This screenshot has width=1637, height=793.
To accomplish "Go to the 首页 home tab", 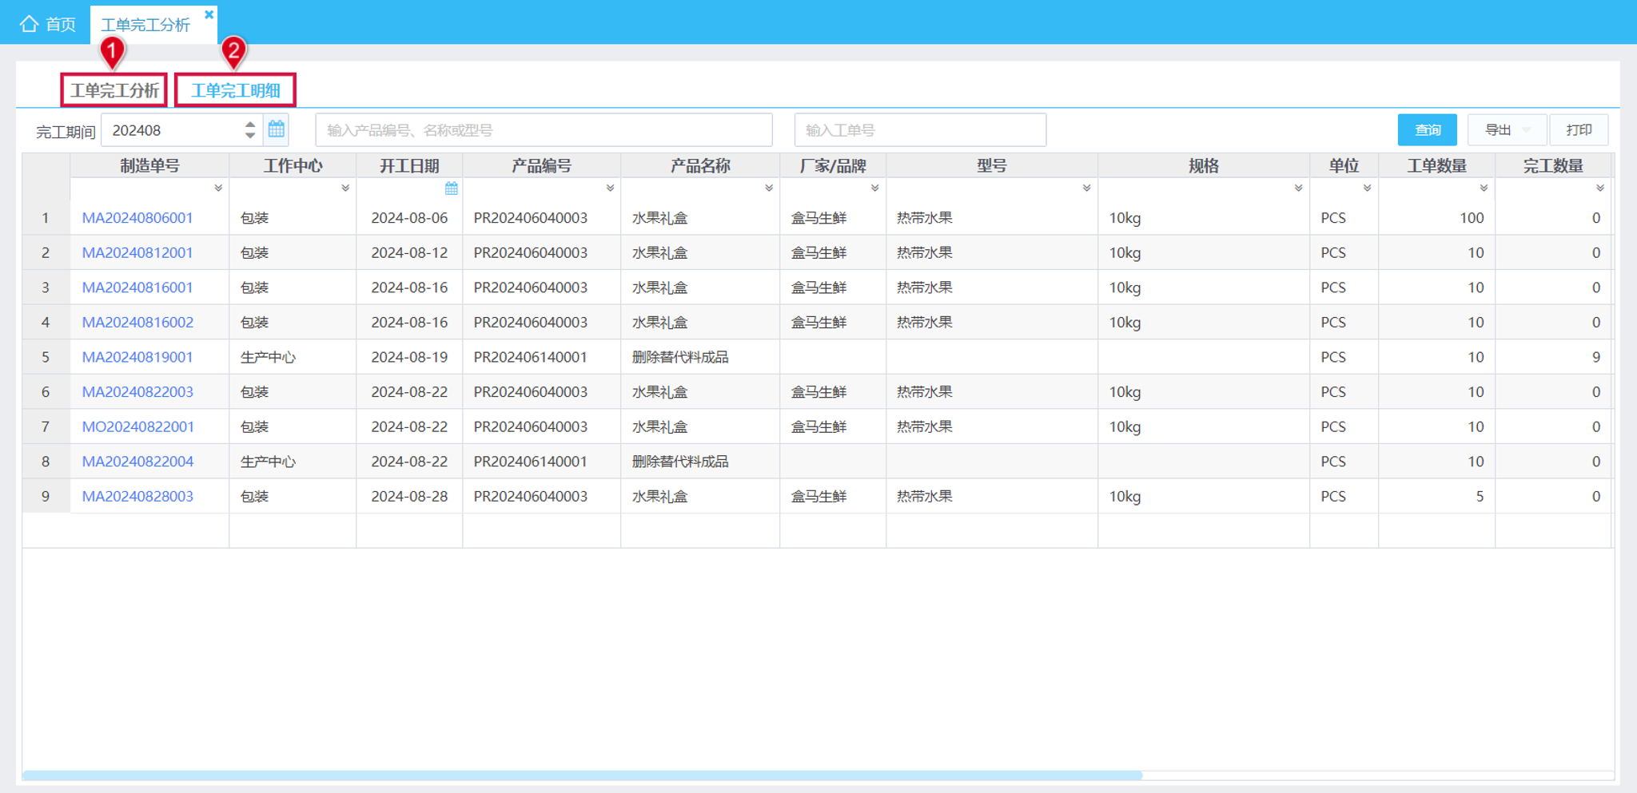I will tap(48, 24).
